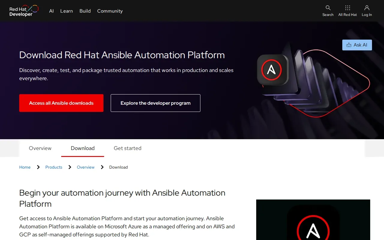Open the Learn navigation menu
The height and width of the screenshot is (240, 384).
(67, 11)
